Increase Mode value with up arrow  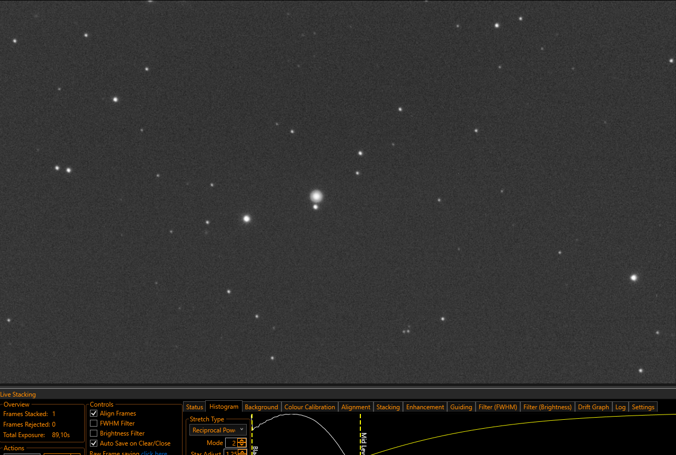coord(241,441)
